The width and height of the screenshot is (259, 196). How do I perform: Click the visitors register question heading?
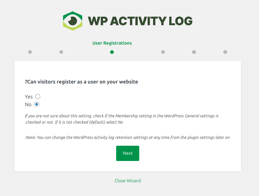click(81, 82)
